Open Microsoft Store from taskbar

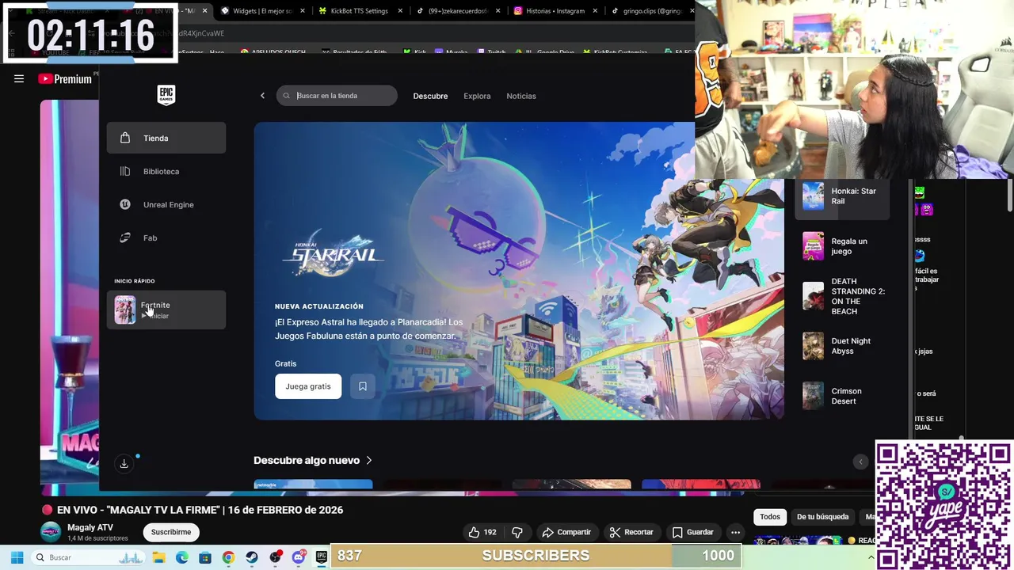point(205,557)
